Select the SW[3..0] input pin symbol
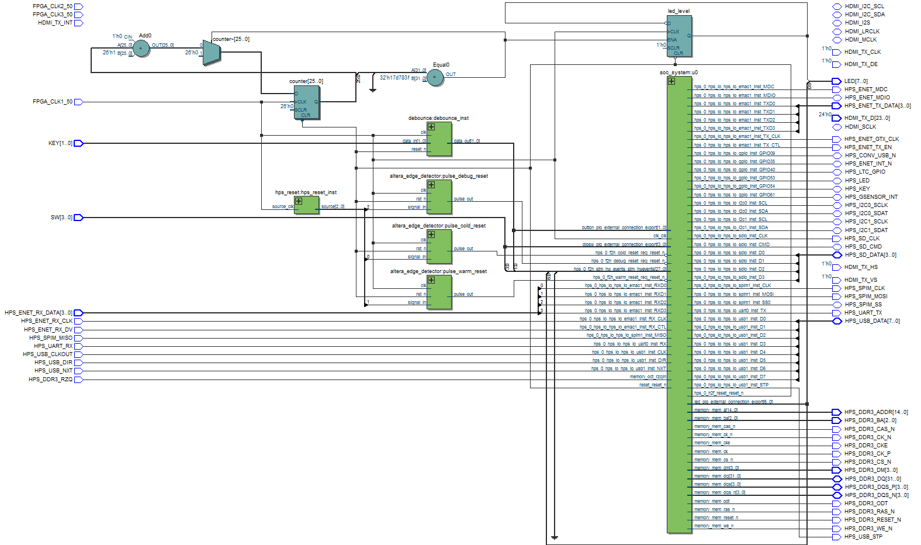 pos(78,218)
